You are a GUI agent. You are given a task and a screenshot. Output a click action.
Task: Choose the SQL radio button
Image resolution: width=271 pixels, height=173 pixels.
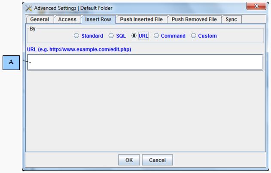click(x=111, y=36)
